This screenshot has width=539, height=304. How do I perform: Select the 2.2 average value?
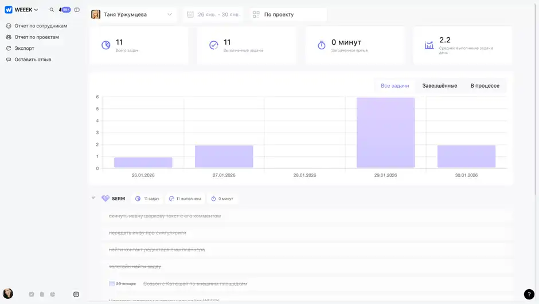tap(445, 40)
